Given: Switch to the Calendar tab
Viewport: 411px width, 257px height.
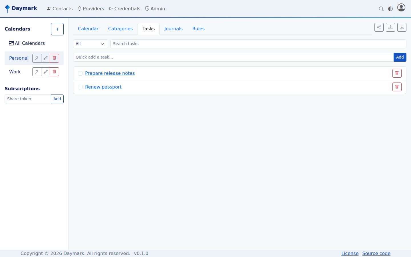Looking at the screenshot, I should point(88,29).
